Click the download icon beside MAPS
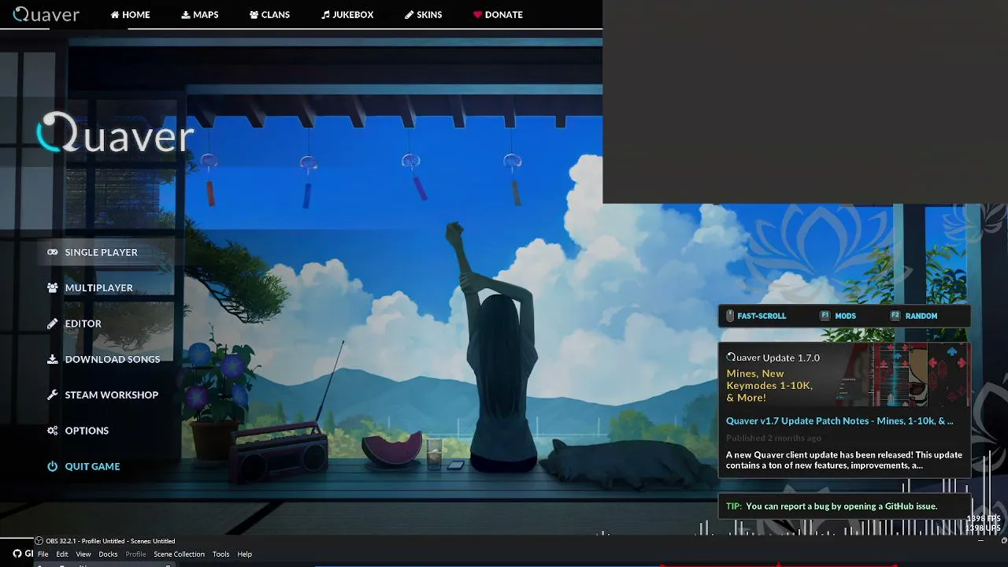1008x567 pixels. click(x=186, y=15)
